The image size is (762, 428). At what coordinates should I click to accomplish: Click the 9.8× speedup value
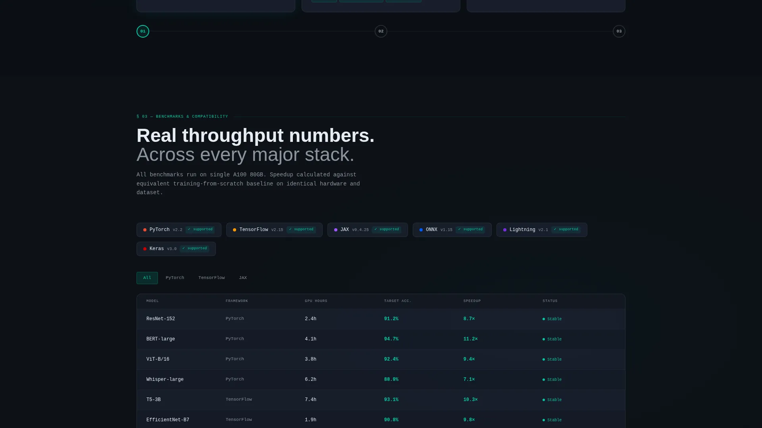pyautogui.click(x=469, y=420)
